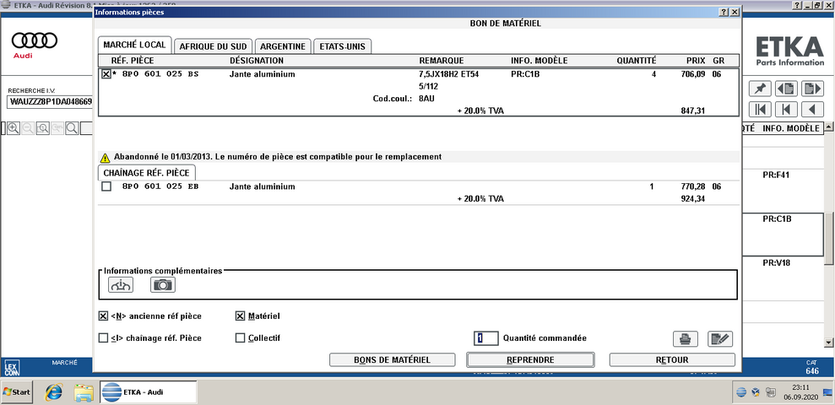Click the BONS DE MATÉRIEL button

tap(392, 359)
